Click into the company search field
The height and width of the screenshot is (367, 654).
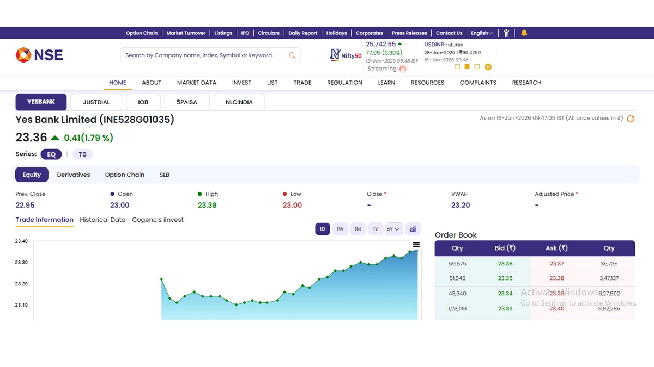[x=202, y=55]
